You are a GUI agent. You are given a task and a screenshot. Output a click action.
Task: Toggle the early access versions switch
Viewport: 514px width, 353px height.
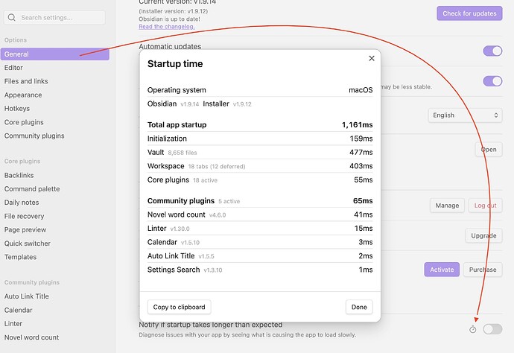point(492,81)
